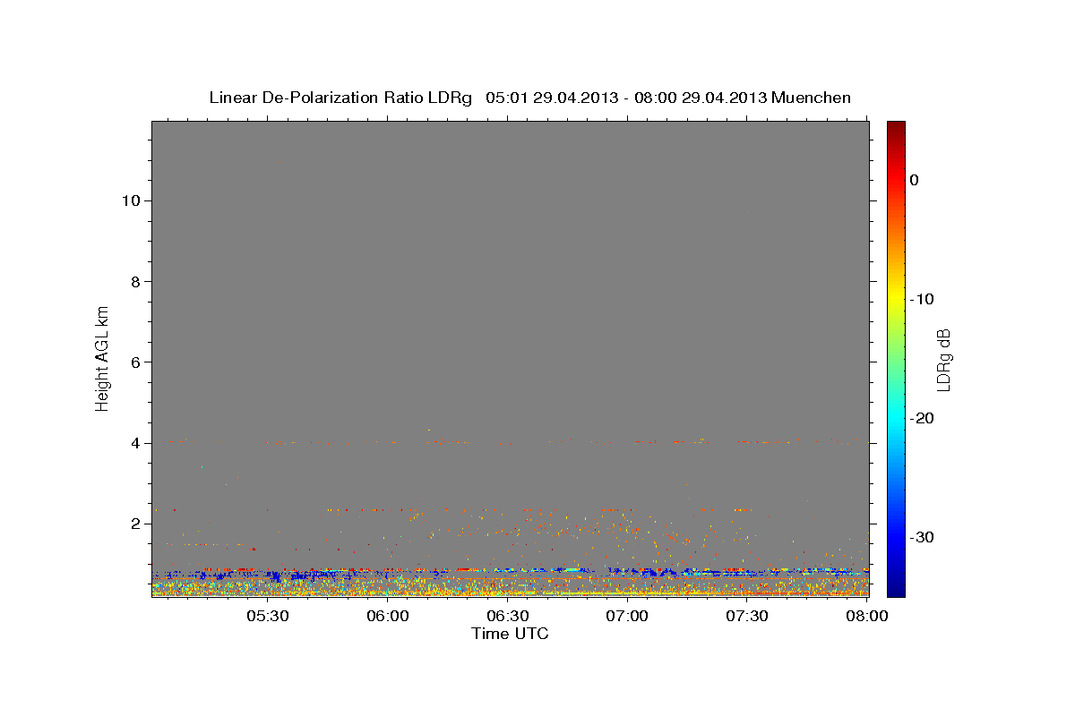
Task: Click the "Height AGL km" axis label
Action: point(102,357)
